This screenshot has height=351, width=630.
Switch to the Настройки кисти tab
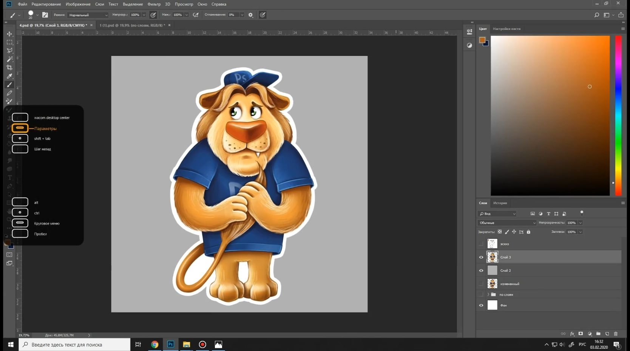click(506, 29)
